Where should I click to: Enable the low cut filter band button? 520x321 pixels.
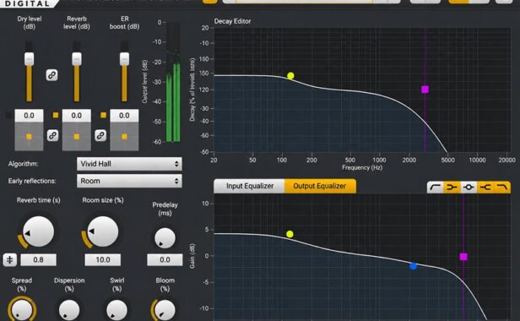click(x=435, y=188)
